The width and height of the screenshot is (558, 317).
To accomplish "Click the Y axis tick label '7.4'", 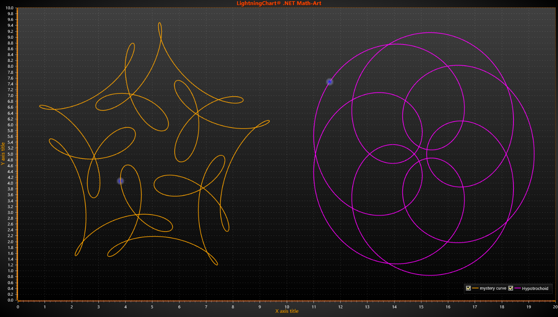I will point(10,84).
